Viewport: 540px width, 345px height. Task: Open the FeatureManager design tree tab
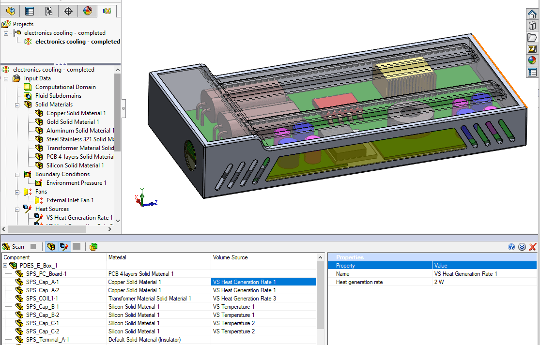pyautogui.click(x=10, y=11)
